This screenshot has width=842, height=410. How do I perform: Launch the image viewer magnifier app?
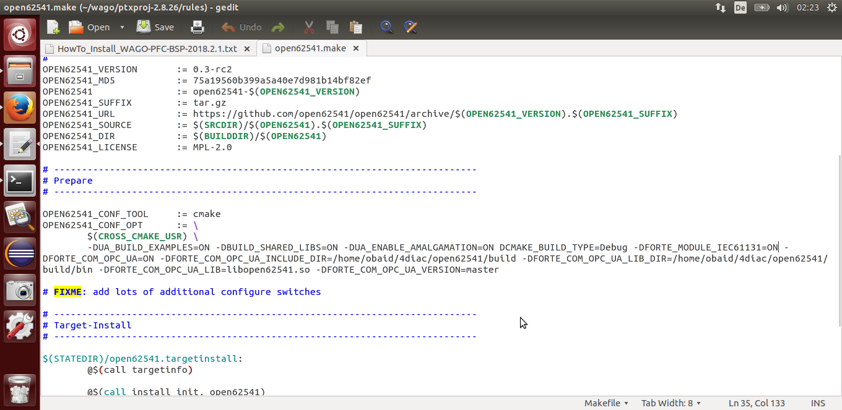pyautogui.click(x=20, y=217)
